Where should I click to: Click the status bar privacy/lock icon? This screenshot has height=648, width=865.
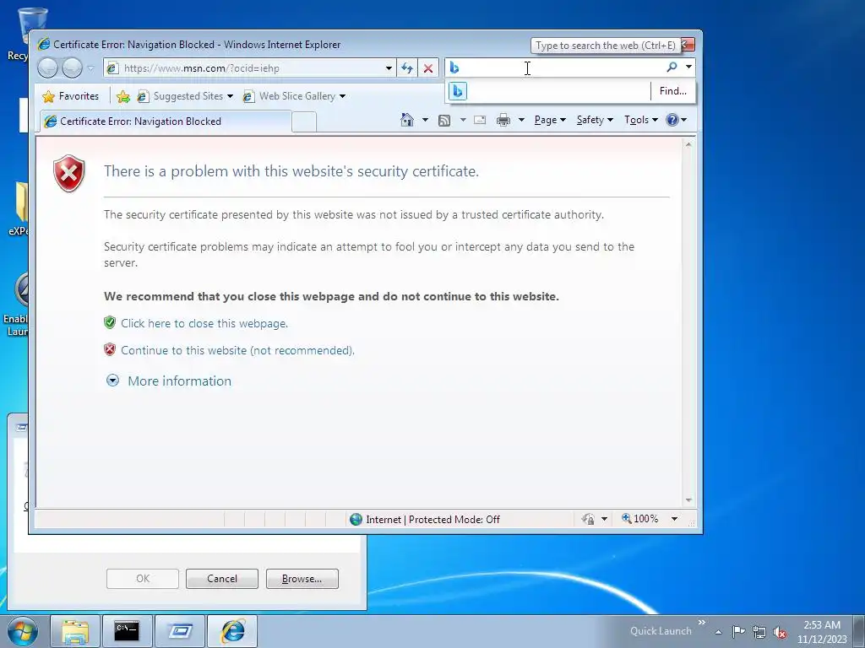coord(588,519)
